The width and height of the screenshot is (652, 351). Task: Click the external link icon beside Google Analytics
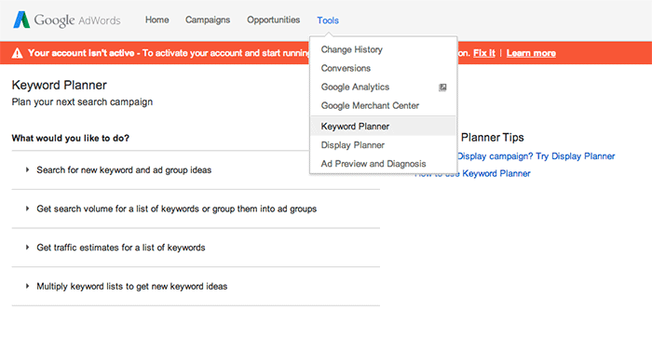(442, 88)
